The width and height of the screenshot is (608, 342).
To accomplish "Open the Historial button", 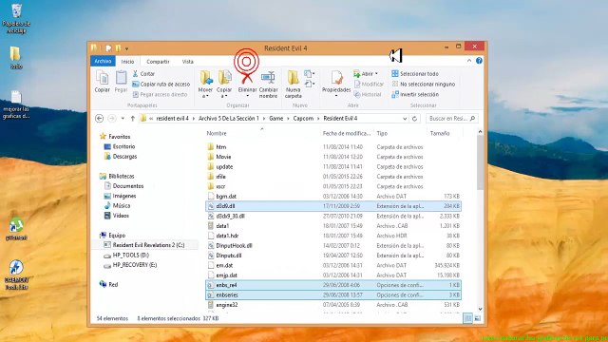I will coord(368,95).
